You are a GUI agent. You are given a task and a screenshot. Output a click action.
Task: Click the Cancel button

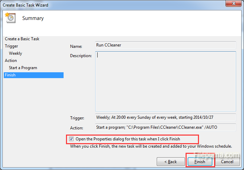227,162
